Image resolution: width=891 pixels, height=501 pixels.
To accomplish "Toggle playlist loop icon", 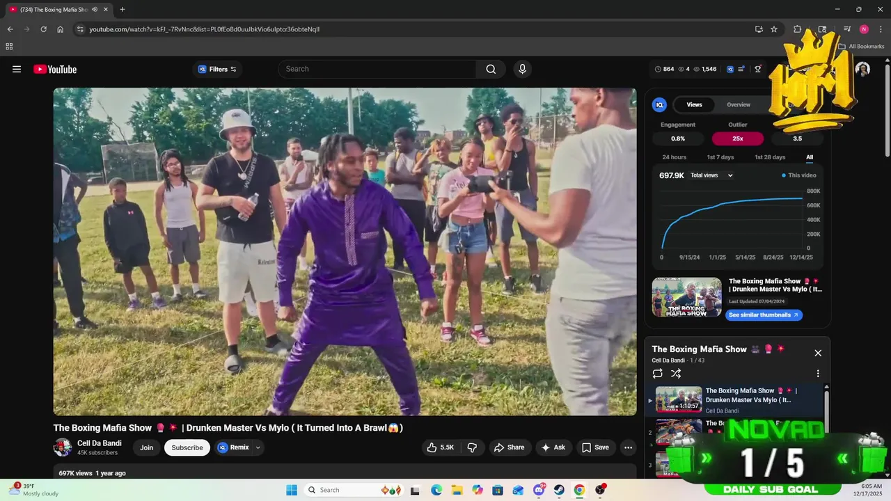I will click(657, 374).
